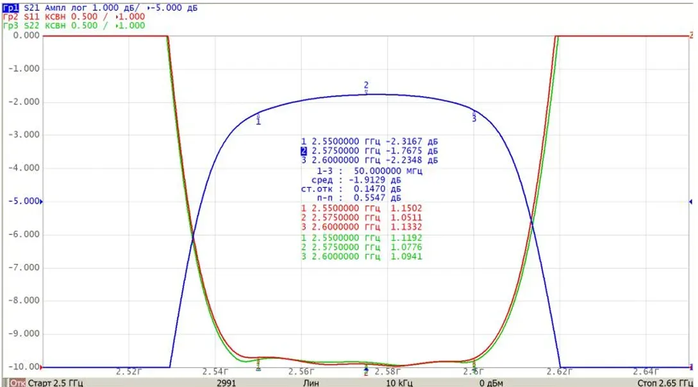Select the red Гр2 S11 КСВН trace line

click(x=74, y=17)
